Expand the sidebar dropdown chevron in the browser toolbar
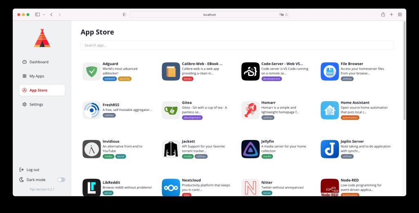Screen dimensions: 419x213 click(44, 15)
